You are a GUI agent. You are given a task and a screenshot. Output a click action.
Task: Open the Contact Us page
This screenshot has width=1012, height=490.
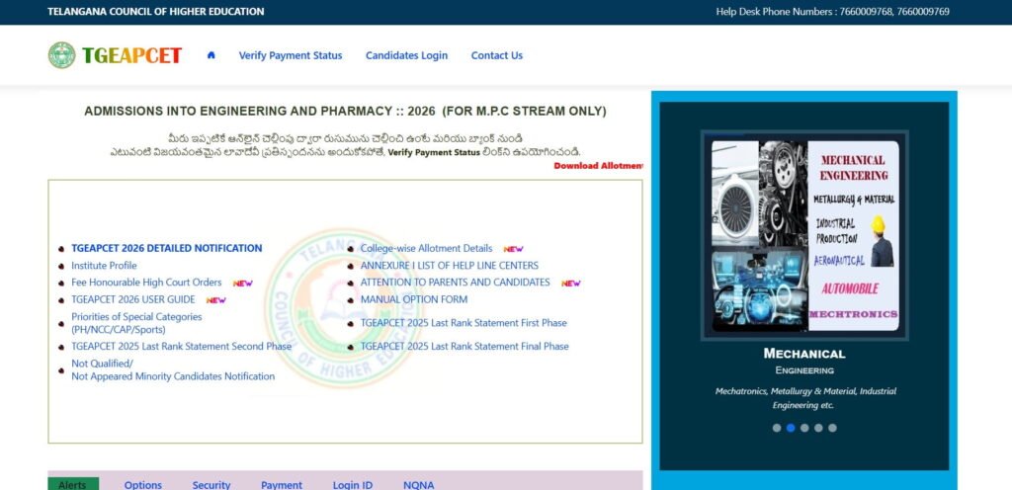point(497,55)
